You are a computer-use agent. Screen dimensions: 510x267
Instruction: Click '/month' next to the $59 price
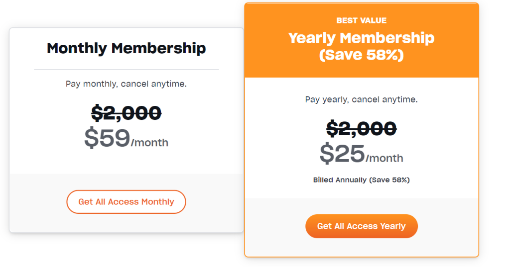point(149,143)
